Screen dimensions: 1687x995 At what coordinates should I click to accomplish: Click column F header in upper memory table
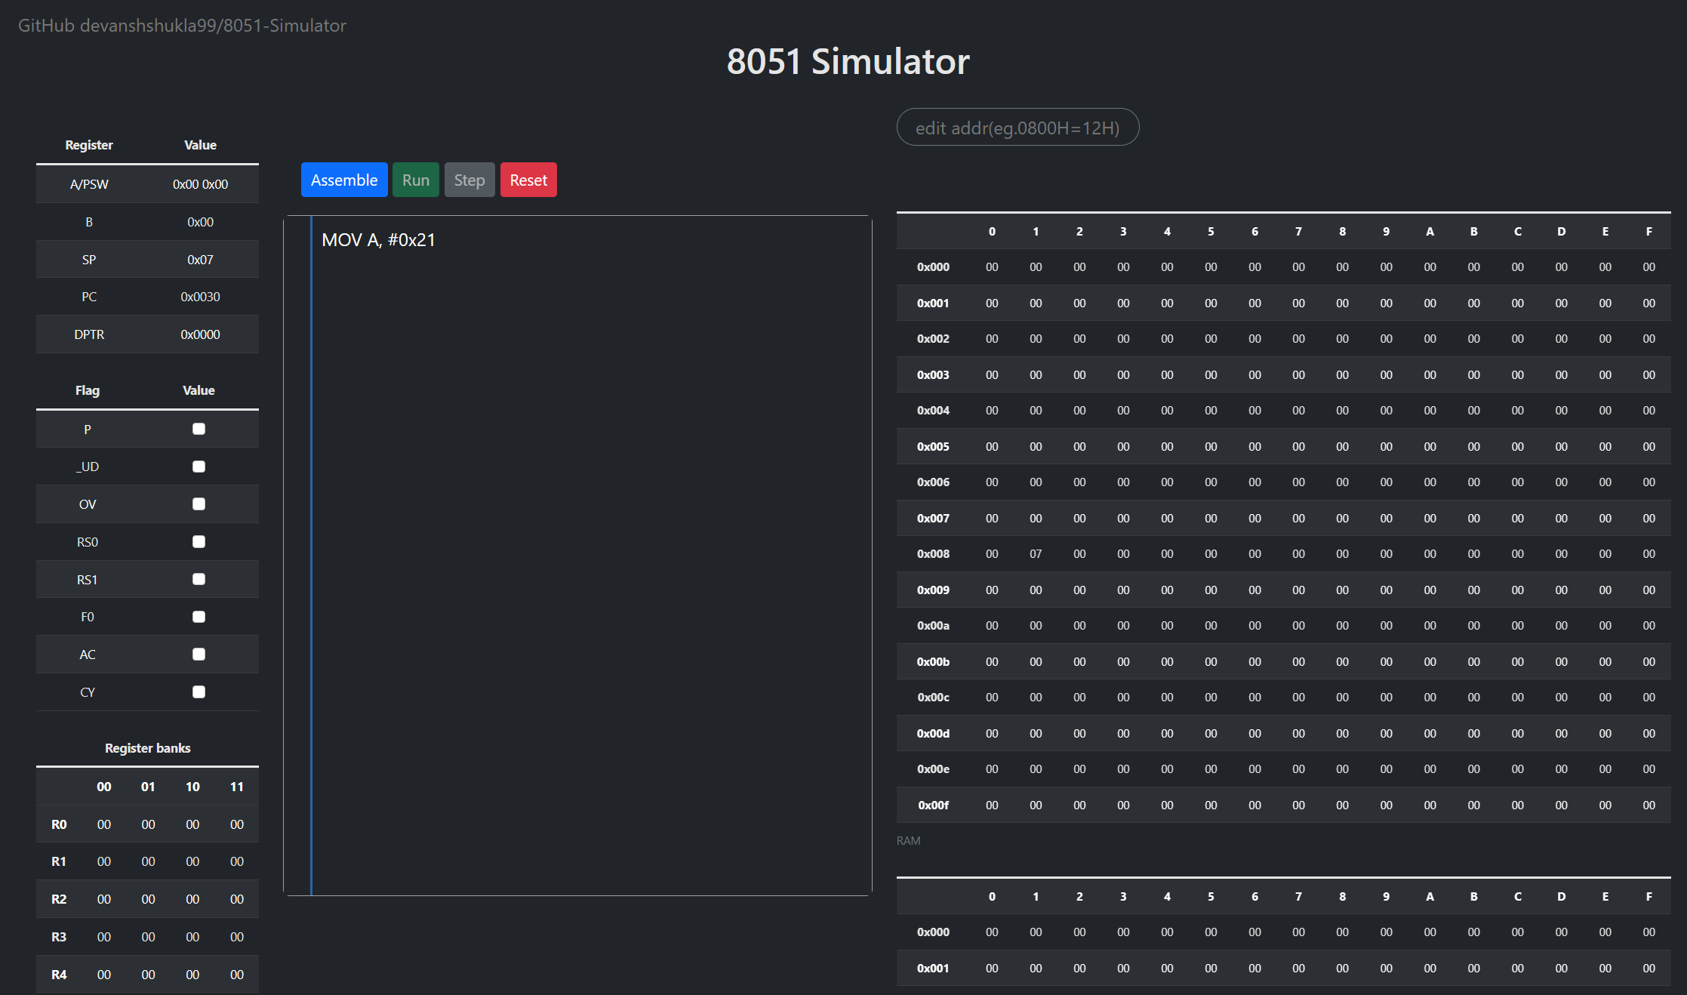(1649, 232)
